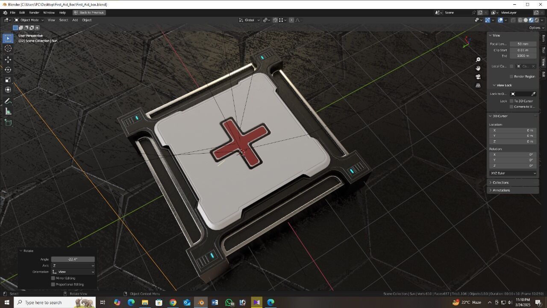Open the Add menu in viewport header
547x308 pixels.
[x=75, y=20]
